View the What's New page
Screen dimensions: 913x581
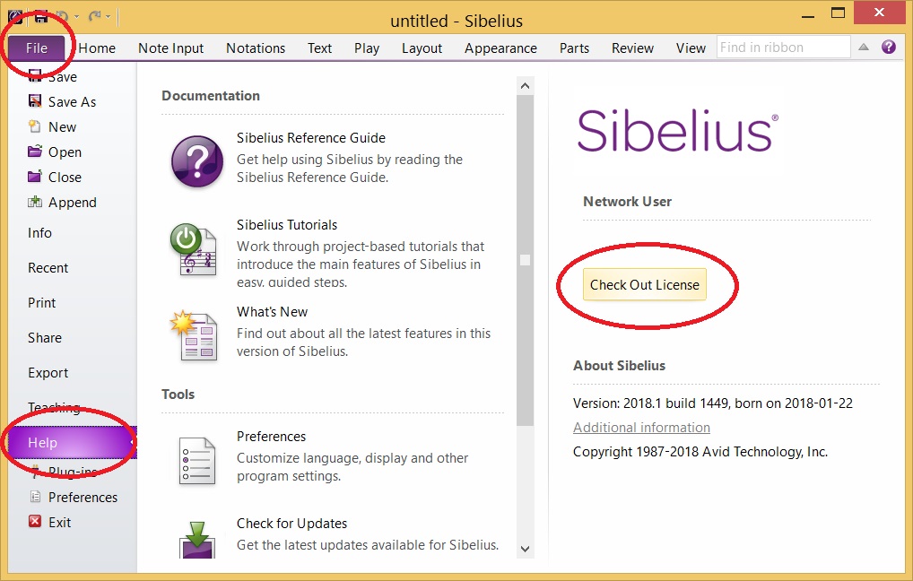point(272,311)
